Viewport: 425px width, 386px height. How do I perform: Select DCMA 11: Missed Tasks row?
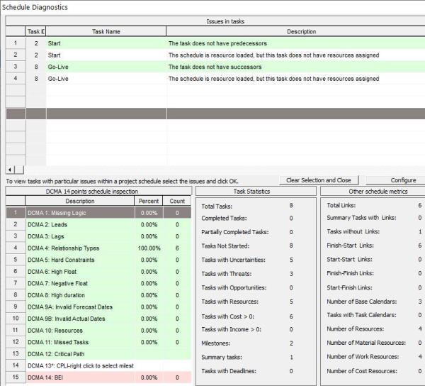coord(98,342)
